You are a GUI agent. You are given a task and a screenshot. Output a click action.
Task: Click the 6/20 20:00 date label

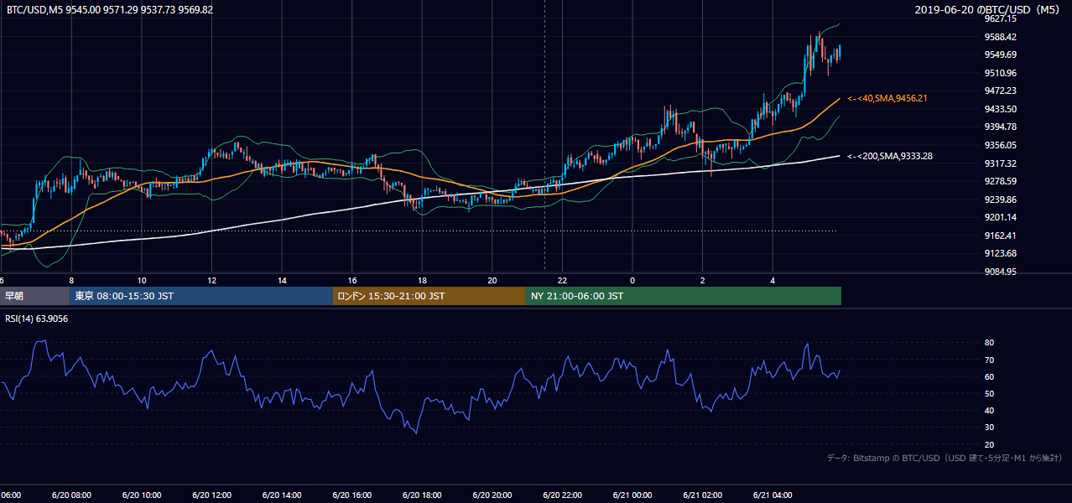(x=492, y=495)
